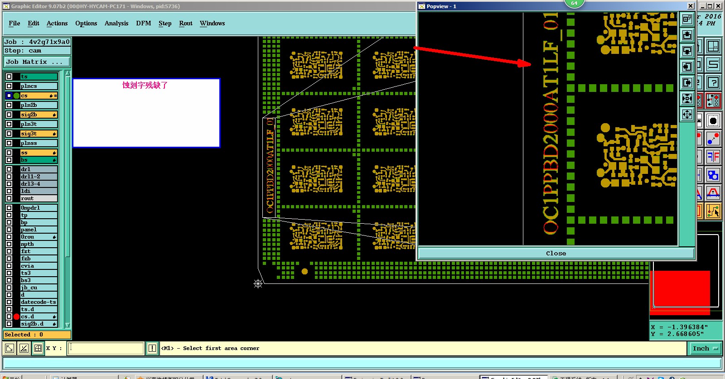This screenshot has height=379, width=725.
Task: Select the panel layer name
Action: pyautogui.click(x=39, y=230)
